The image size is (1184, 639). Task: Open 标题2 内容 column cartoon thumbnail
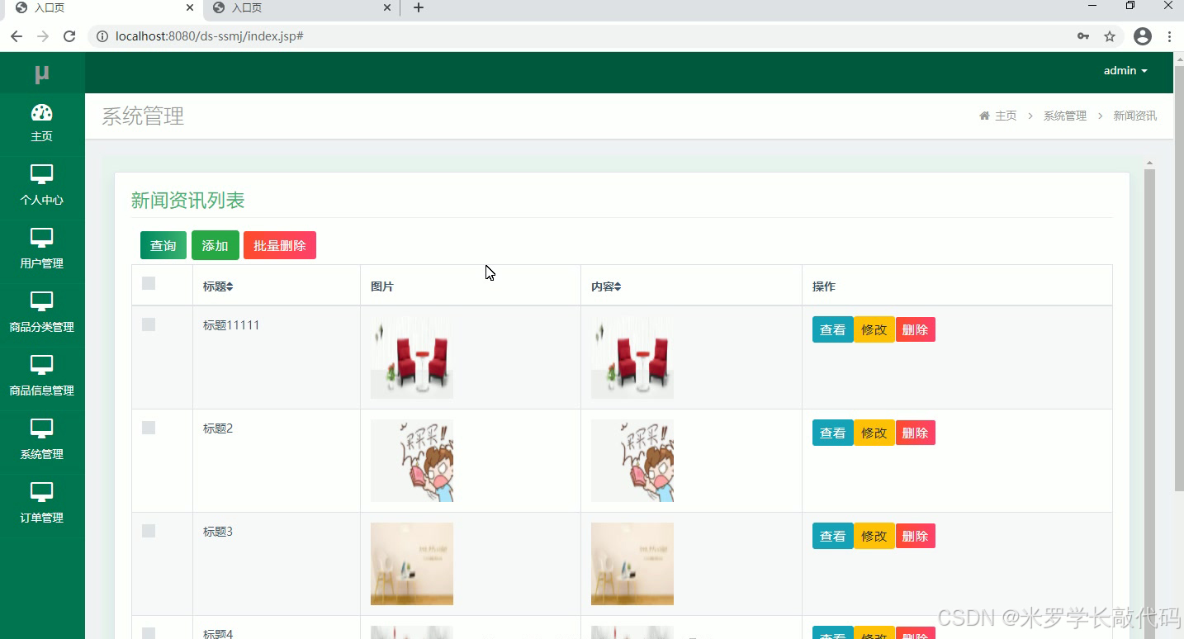(x=632, y=461)
